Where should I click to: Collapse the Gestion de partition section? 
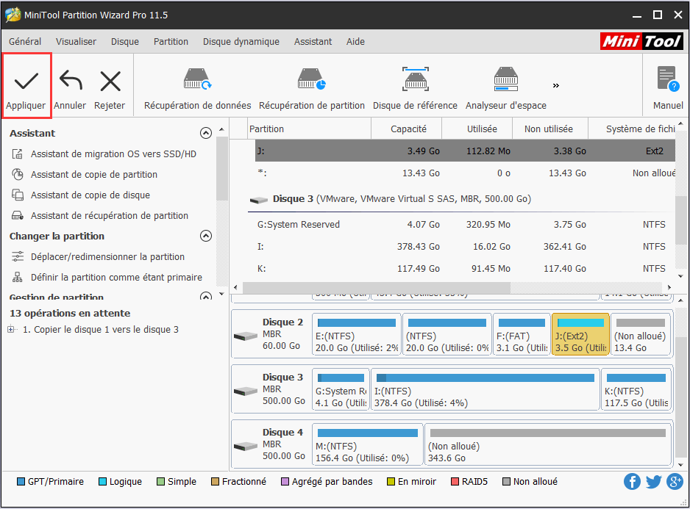coord(205,296)
